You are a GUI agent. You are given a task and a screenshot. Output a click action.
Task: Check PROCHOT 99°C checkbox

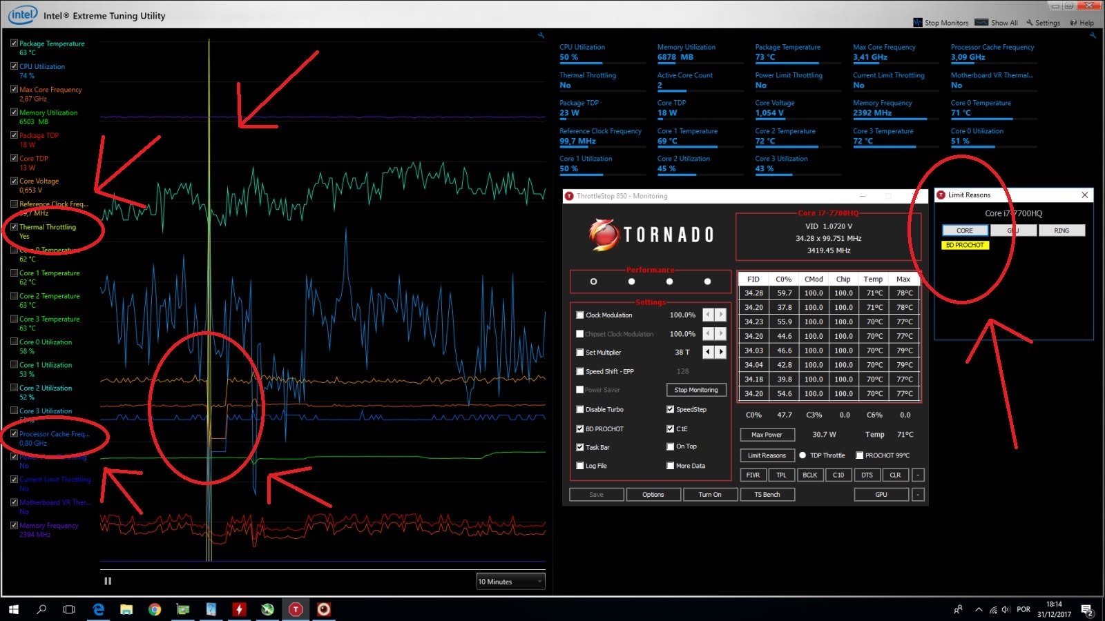[860, 455]
